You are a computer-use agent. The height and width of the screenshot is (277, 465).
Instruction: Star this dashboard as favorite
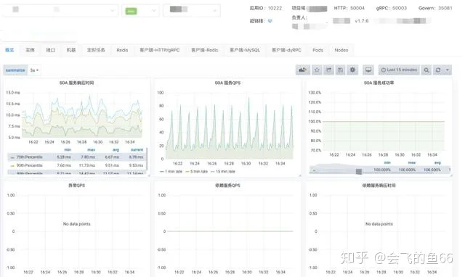317,70
